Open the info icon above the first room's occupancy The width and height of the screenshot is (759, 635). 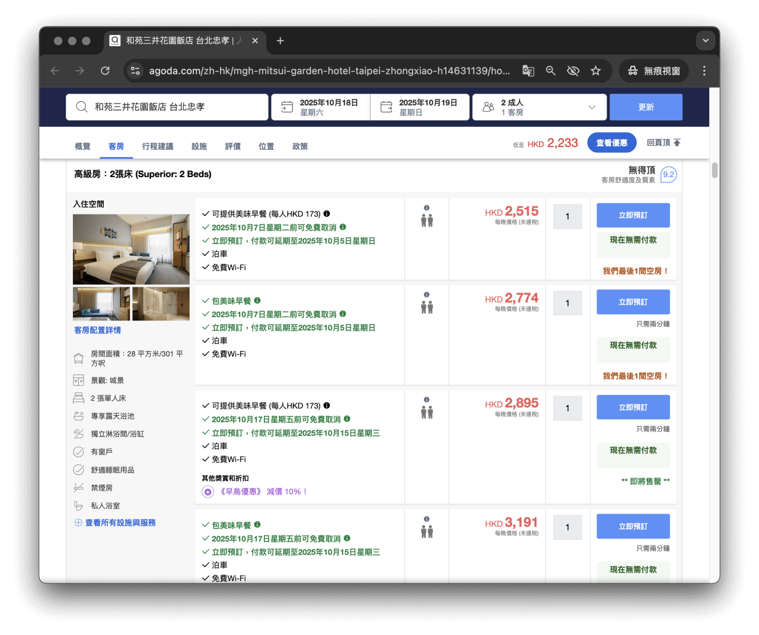[426, 207]
